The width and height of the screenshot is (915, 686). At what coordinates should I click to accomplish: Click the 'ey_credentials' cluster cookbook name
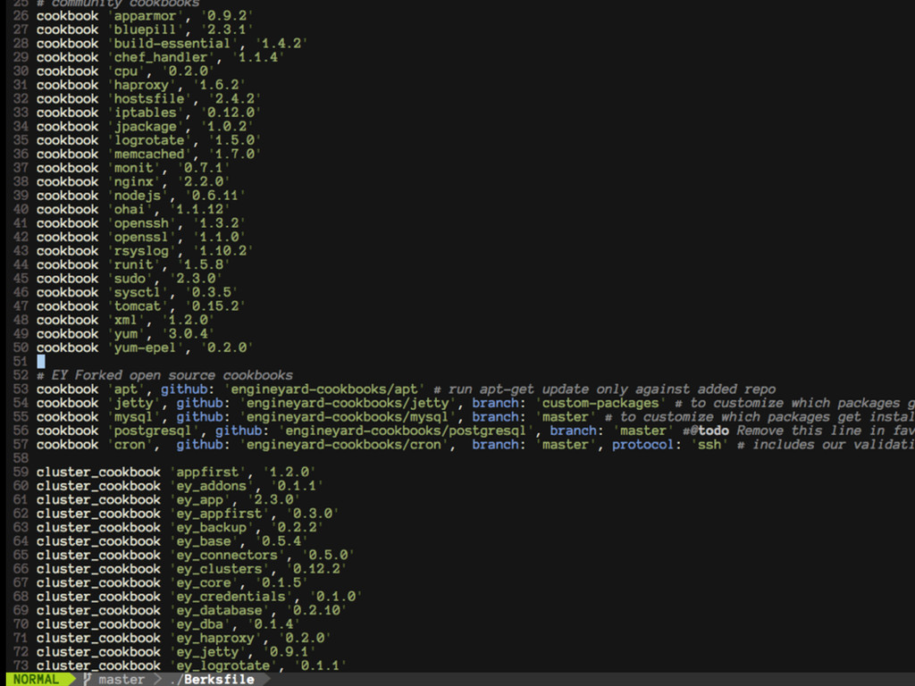(x=231, y=596)
